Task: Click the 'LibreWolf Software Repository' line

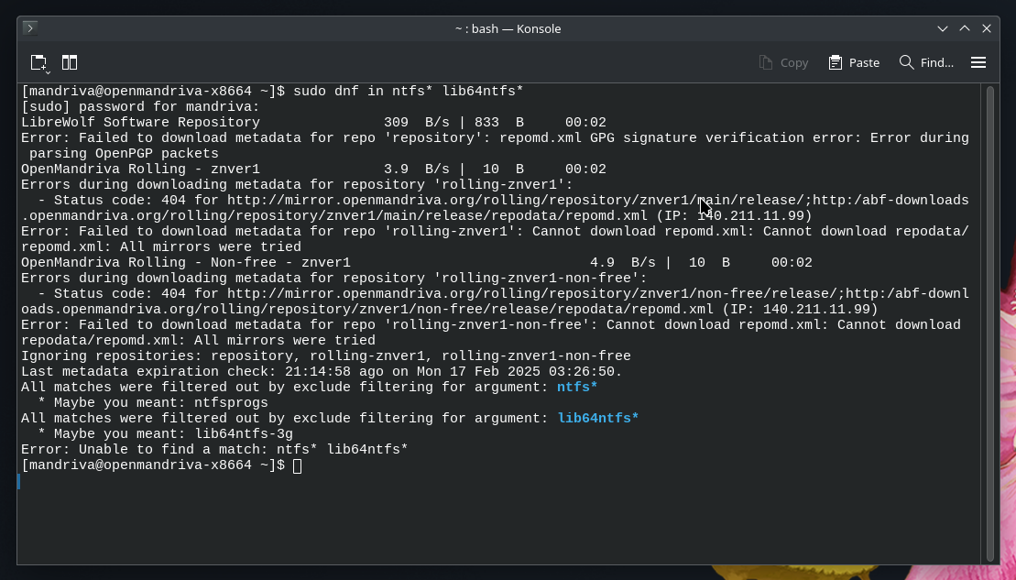Action: (x=140, y=123)
